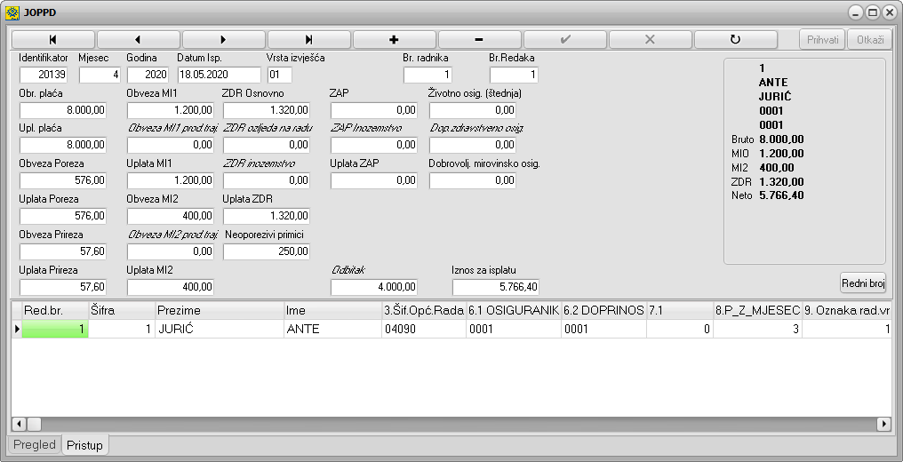Screen dimensions: 903x462
Task: Go to first record navigator button
Action: (x=53, y=40)
